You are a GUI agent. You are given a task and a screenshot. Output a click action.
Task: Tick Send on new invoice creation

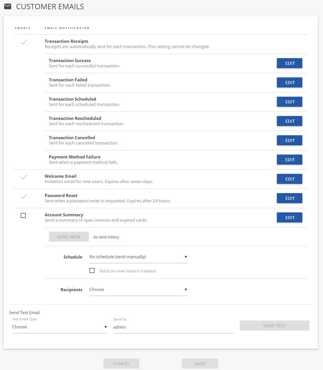92,271
